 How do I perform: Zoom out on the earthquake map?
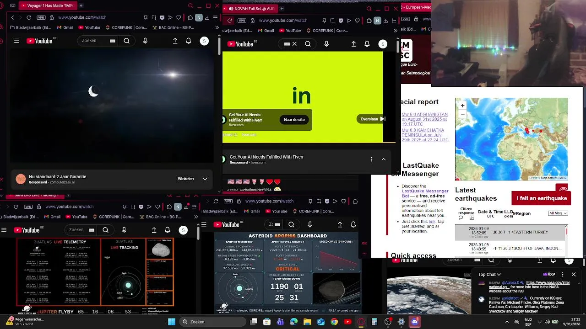click(x=462, y=114)
